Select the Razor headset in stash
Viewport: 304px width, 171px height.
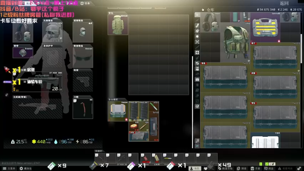coord(211,22)
